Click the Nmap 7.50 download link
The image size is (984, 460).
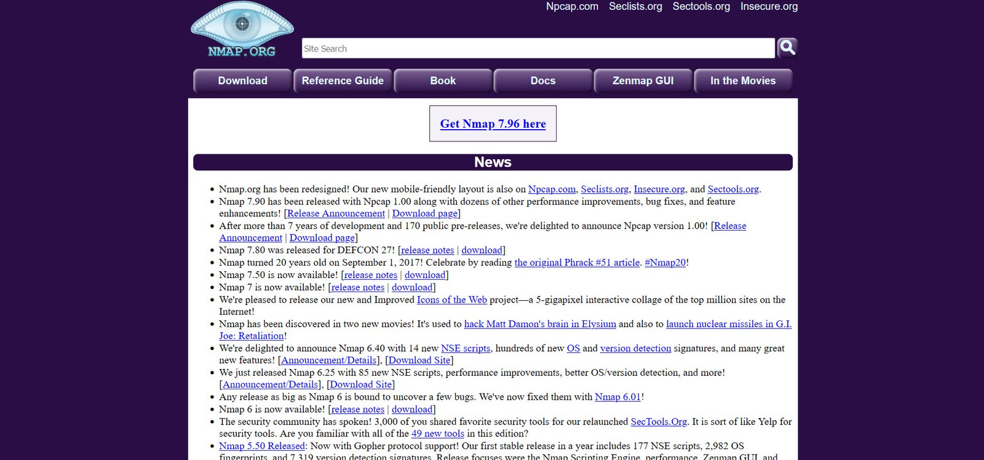coord(425,275)
